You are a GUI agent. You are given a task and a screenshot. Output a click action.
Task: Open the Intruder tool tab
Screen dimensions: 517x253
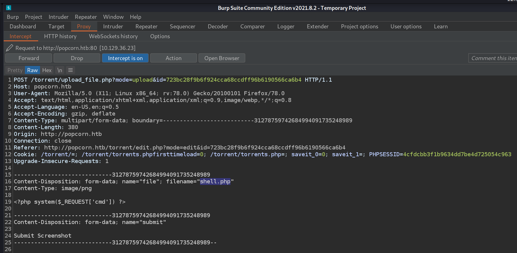113,27
